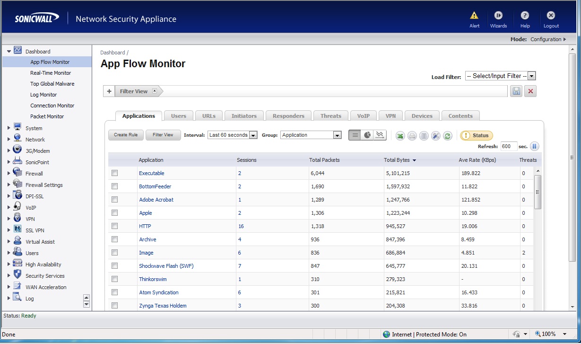581x344 pixels.
Task: Open the report document icon
Action: (424, 136)
